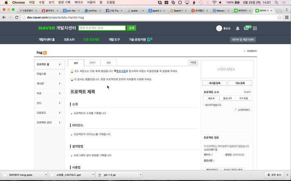Switch to 위키현황 news tab
This screenshot has height=181, width=291.
pos(243,98)
